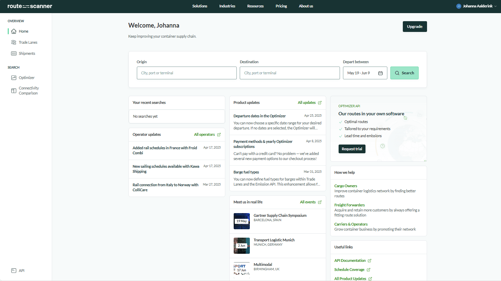This screenshot has width=501, height=281.
Task: Click the external icon next to All Product Updates
Action: [x=370, y=279]
